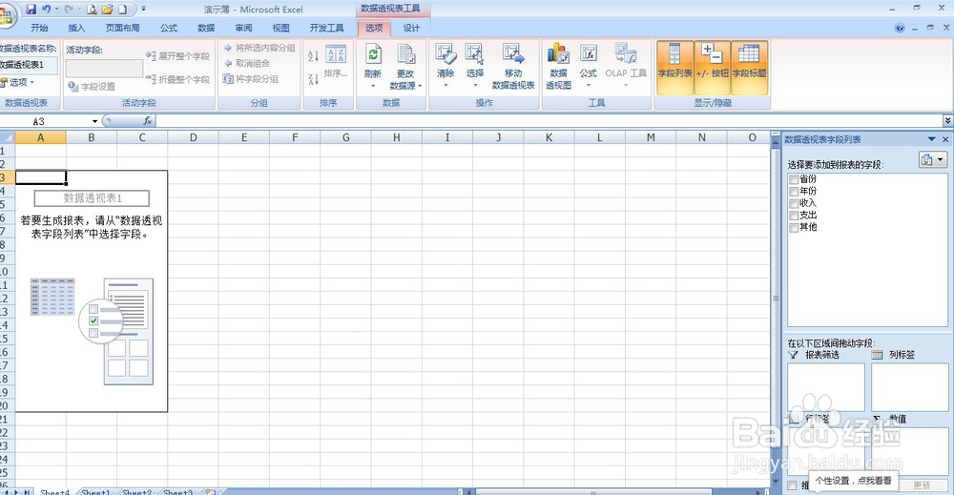Check the 年份 field checkbox

coord(794,192)
